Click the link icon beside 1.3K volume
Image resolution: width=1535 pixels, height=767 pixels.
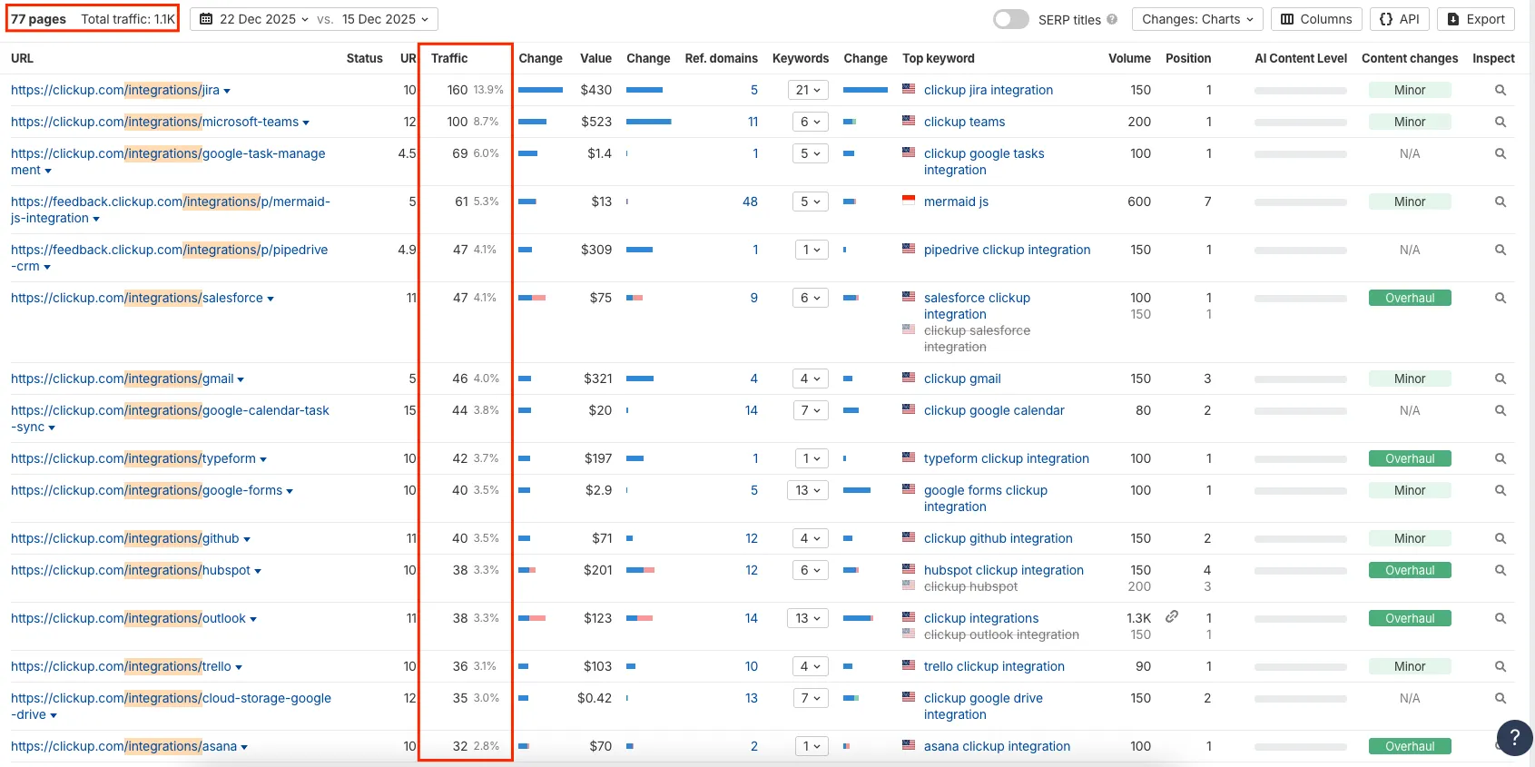1172,616
